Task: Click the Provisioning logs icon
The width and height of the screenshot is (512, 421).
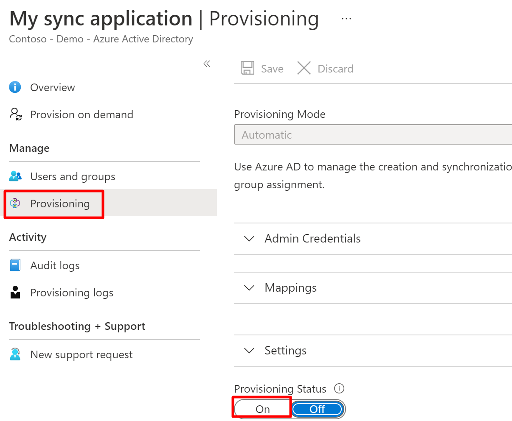Action: tap(15, 293)
